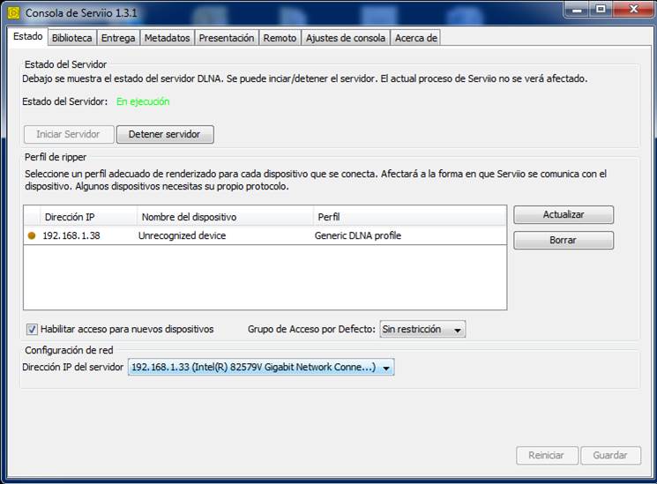Open the Entrega tab
657x484 pixels.
118,38
